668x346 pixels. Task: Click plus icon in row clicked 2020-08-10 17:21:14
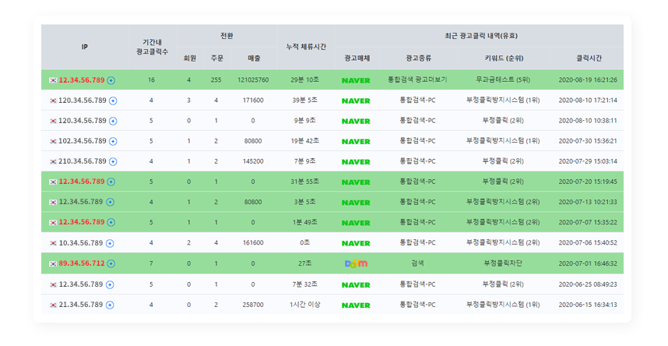point(113,101)
